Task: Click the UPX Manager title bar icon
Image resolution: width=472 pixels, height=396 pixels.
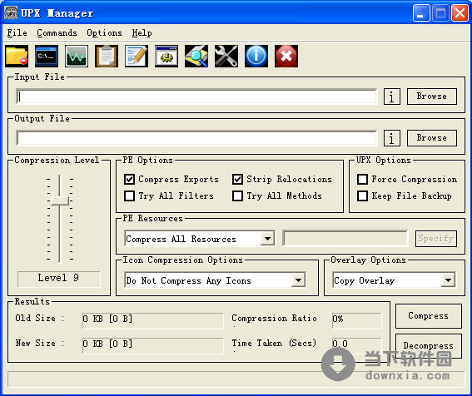Action: 11,12
